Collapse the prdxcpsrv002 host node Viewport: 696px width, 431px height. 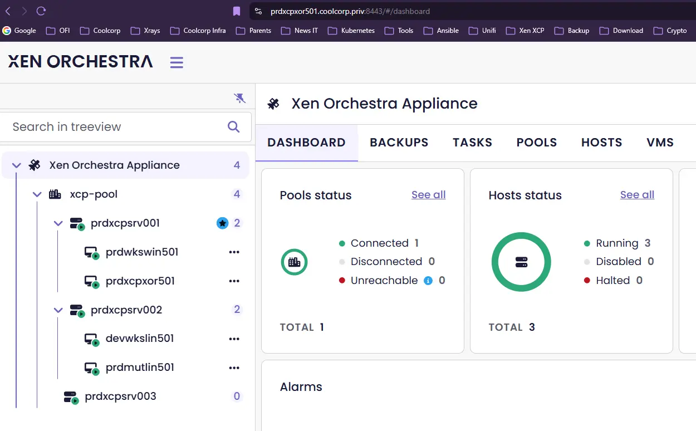pyautogui.click(x=58, y=310)
